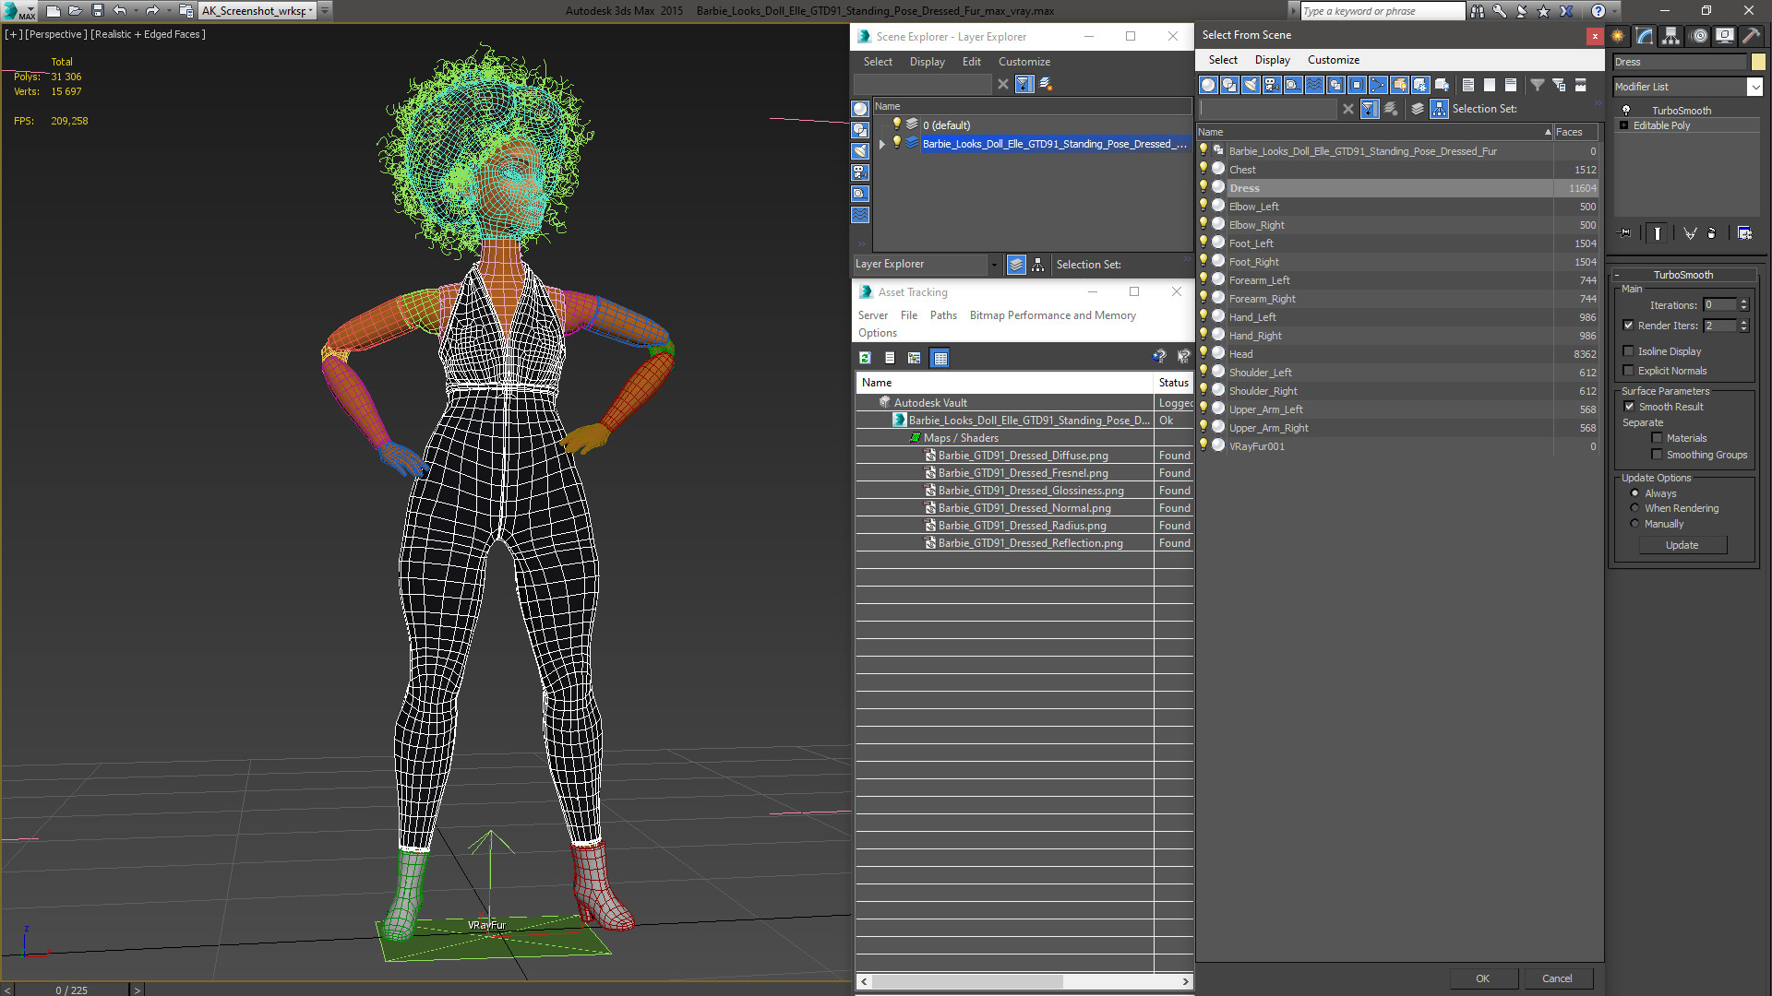Open Layer Explorer type dropdown
This screenshot has height=996, width=1772.
tap(993, 265)
